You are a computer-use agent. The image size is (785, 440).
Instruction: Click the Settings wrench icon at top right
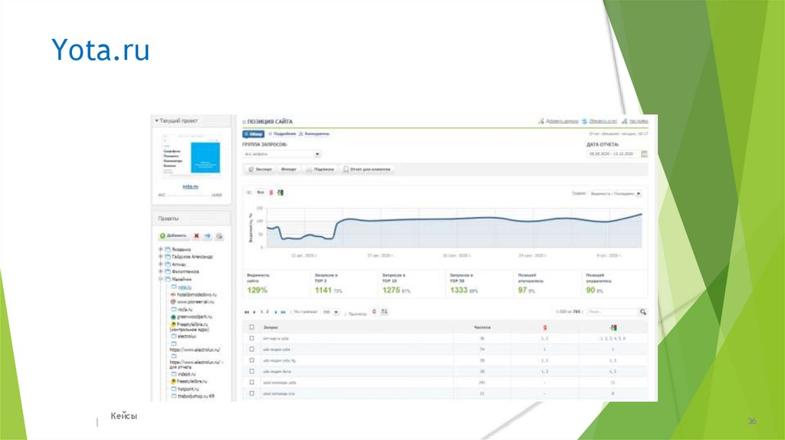pos(624,121)
